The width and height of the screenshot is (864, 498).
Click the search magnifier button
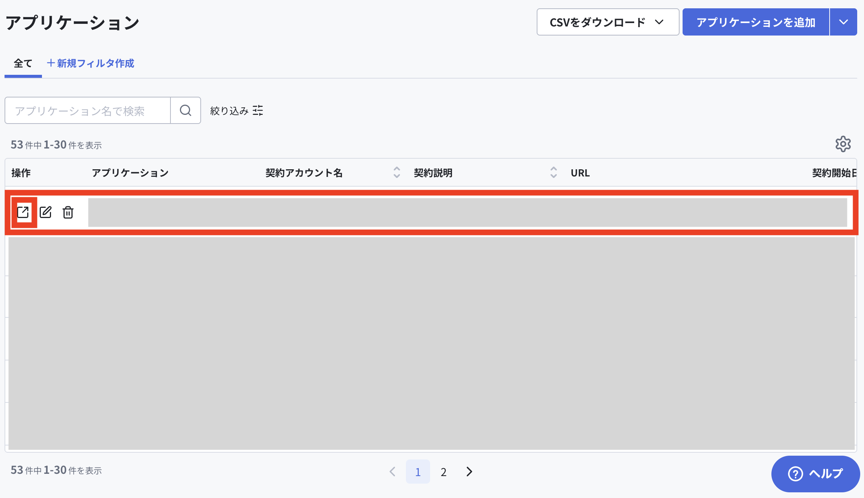click(186, 110)
